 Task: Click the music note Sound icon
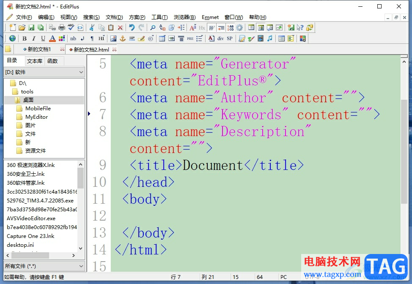[270, 38]
